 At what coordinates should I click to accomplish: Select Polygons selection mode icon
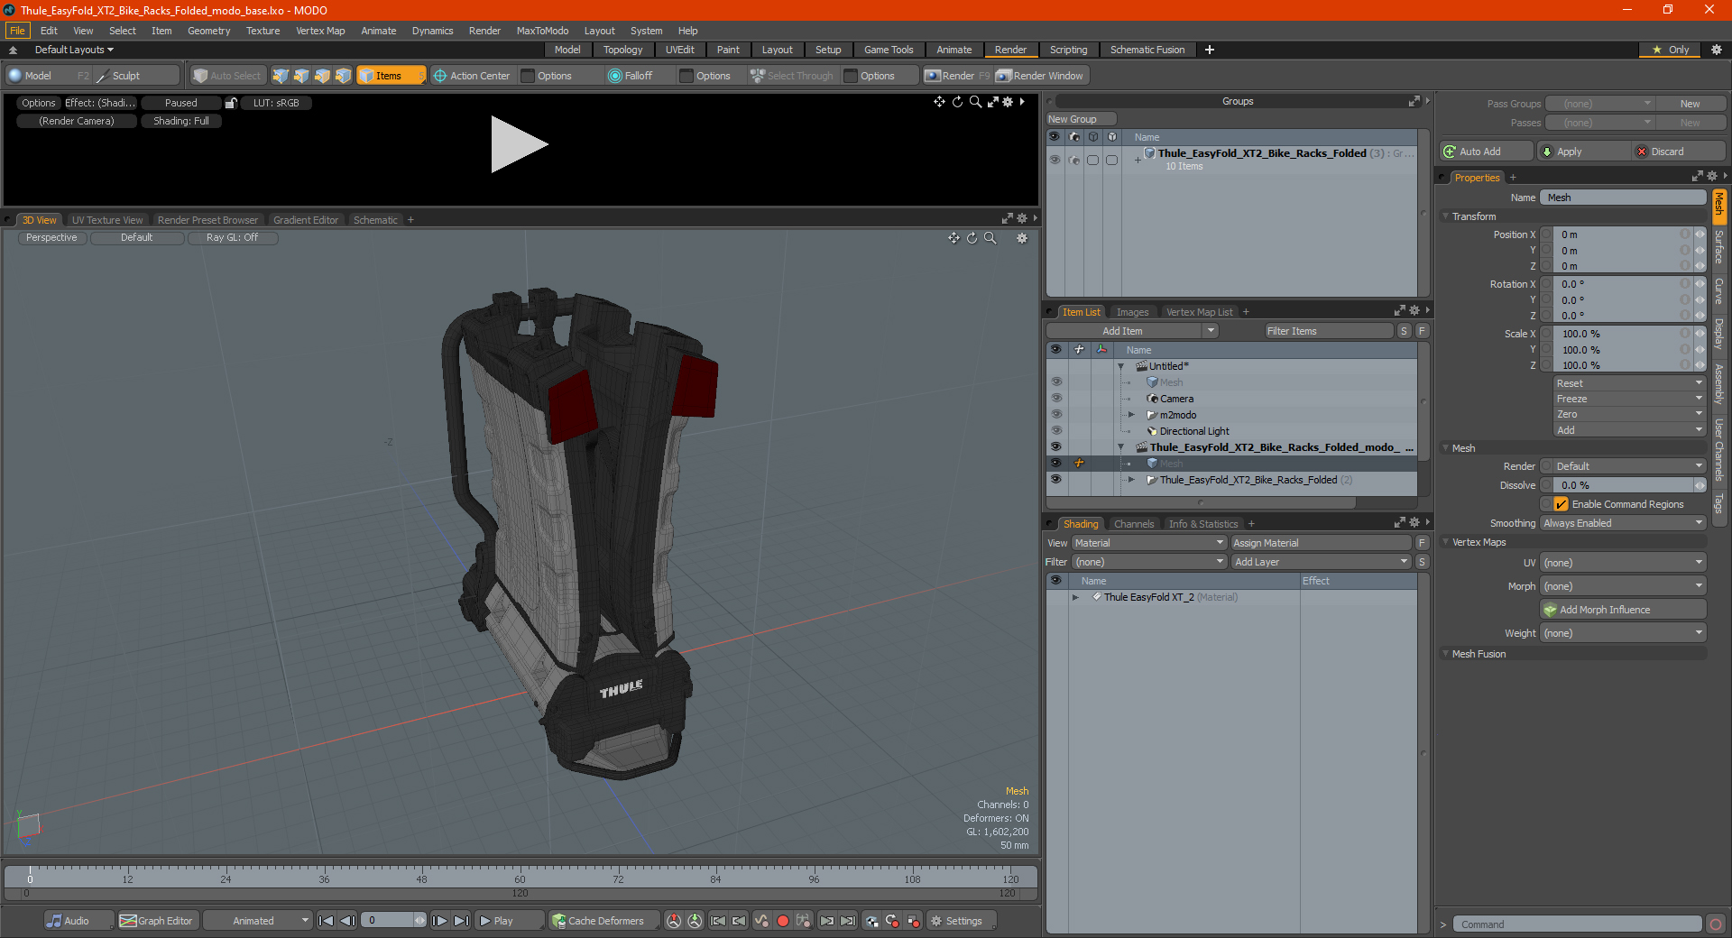coord(322,76)
